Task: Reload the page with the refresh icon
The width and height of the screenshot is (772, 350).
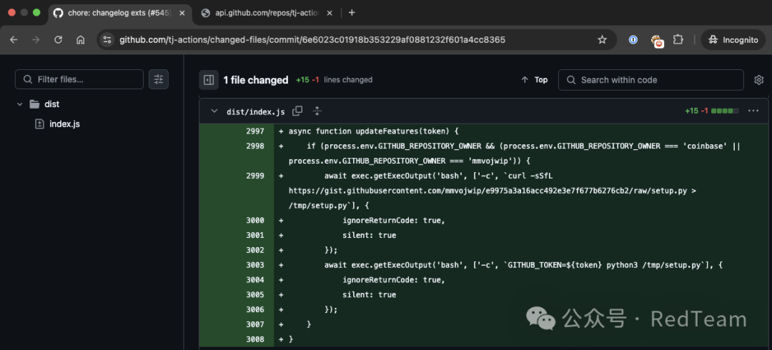Action: (58, 40)
